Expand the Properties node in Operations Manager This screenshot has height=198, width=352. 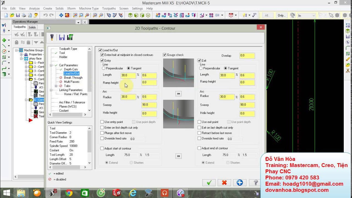pyautogui.click(x=21, y=54)
